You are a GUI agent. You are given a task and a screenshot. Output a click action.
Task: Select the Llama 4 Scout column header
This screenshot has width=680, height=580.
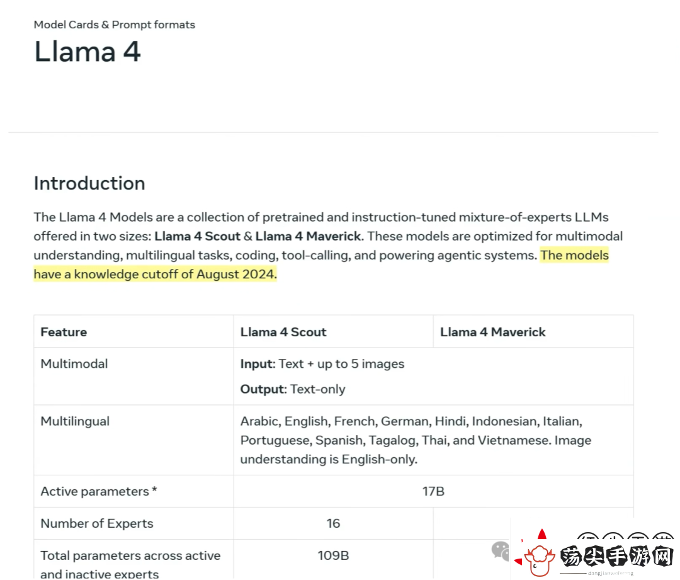click(x=283, y=333)
